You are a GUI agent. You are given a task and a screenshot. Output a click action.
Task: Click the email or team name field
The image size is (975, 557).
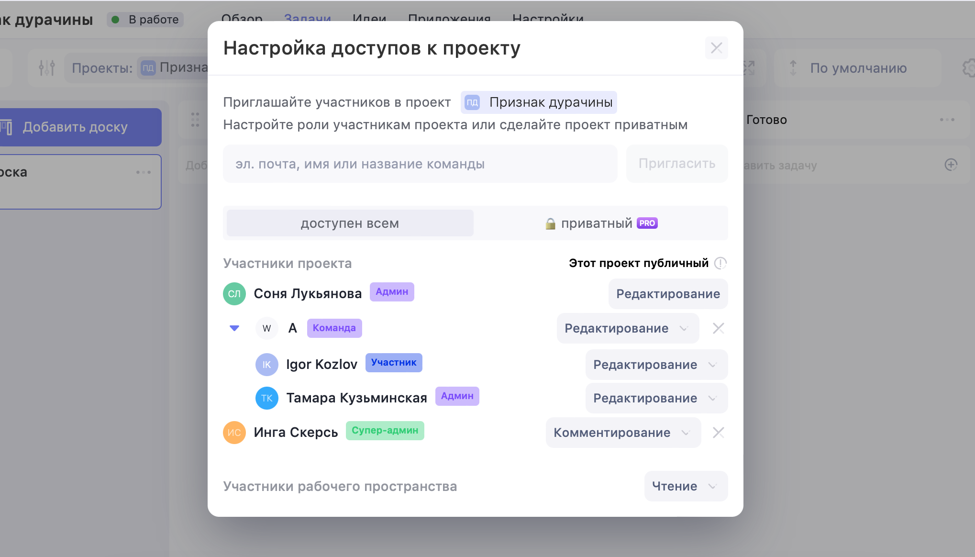click(x=420, y=164)
